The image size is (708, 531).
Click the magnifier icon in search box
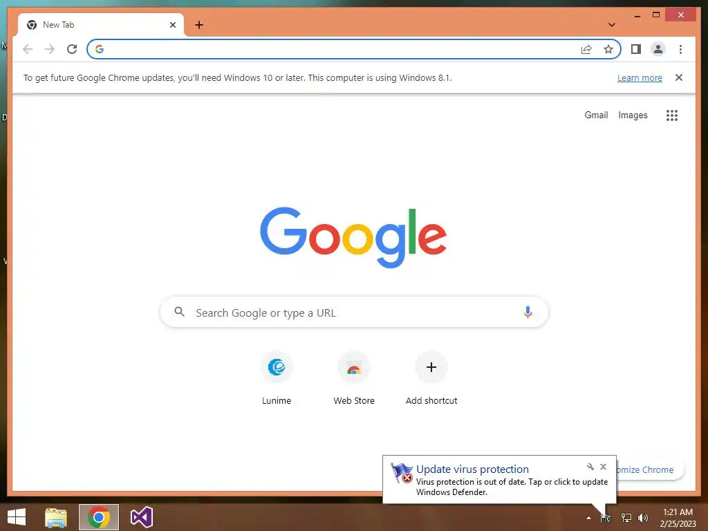(179, 312)
